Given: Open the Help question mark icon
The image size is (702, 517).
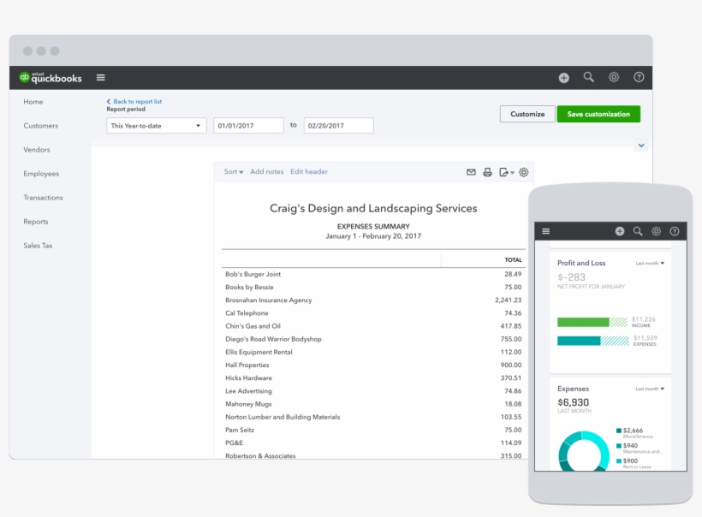Looking at the screenshot, I should [639, 77].
